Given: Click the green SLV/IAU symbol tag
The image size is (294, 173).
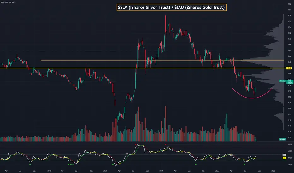Looking at the screenshot, I should 283,81.
